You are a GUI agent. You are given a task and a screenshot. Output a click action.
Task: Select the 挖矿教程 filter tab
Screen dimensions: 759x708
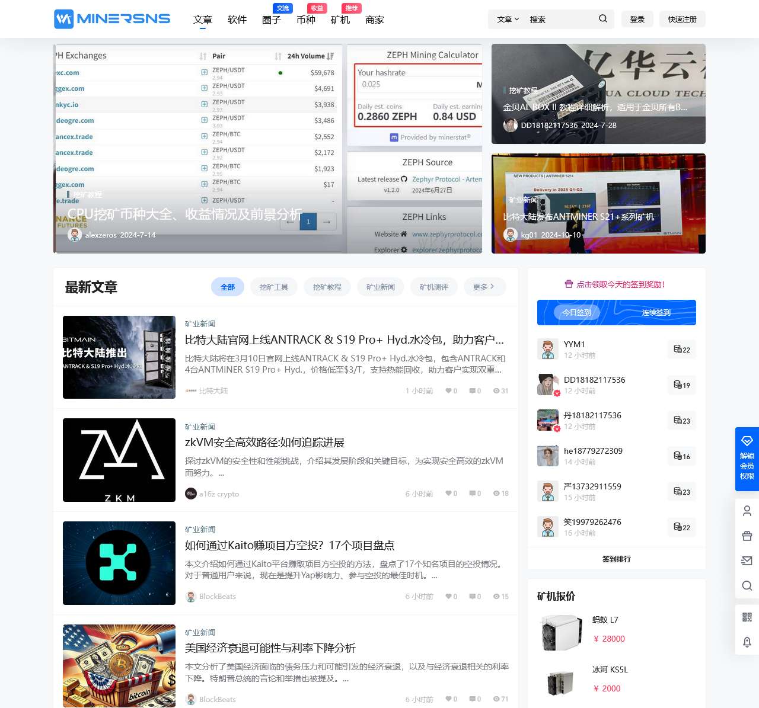click(x=327, y=287)
